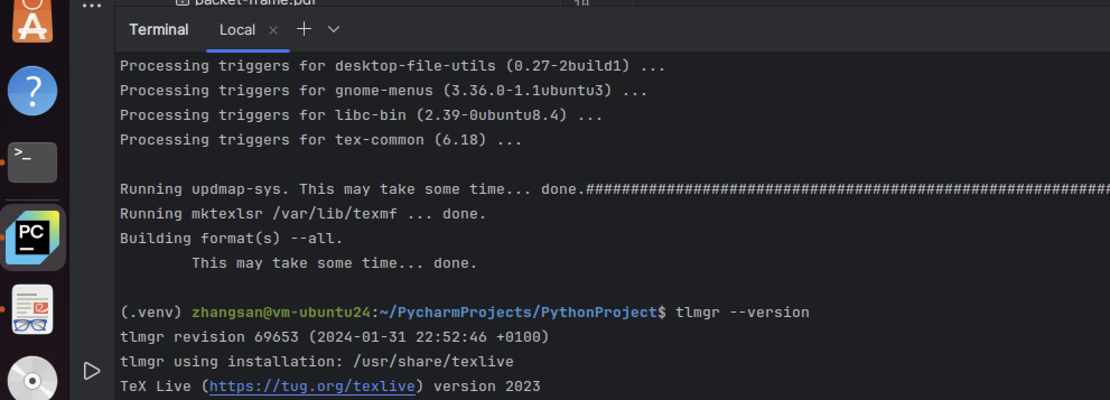The image size is (1110, 400).
Task: Click the optical disc icon in dock
Action: pyautogui.click(x=32, y=380)
